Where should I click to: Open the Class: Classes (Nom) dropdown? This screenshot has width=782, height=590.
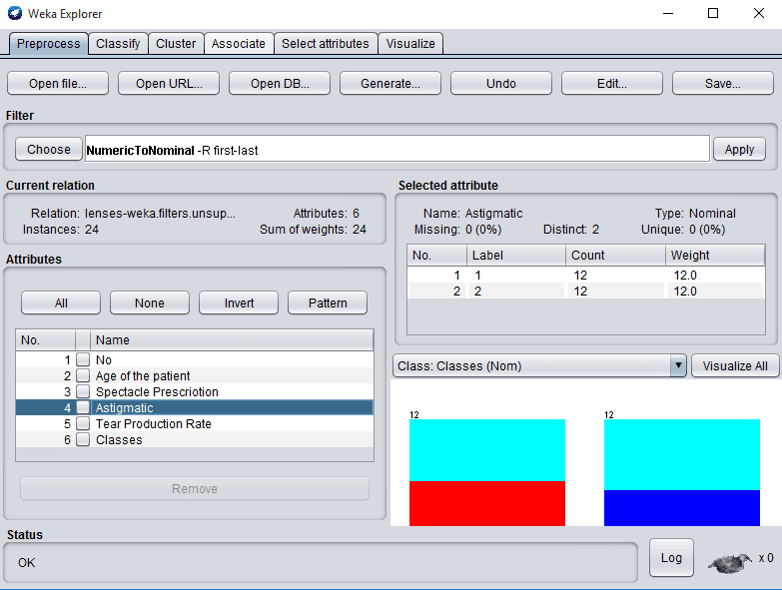539,365
